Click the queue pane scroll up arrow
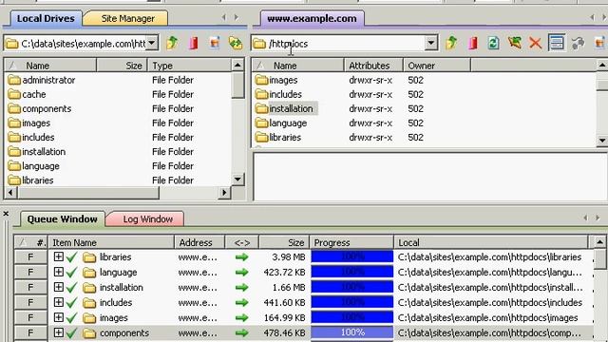 599,242
